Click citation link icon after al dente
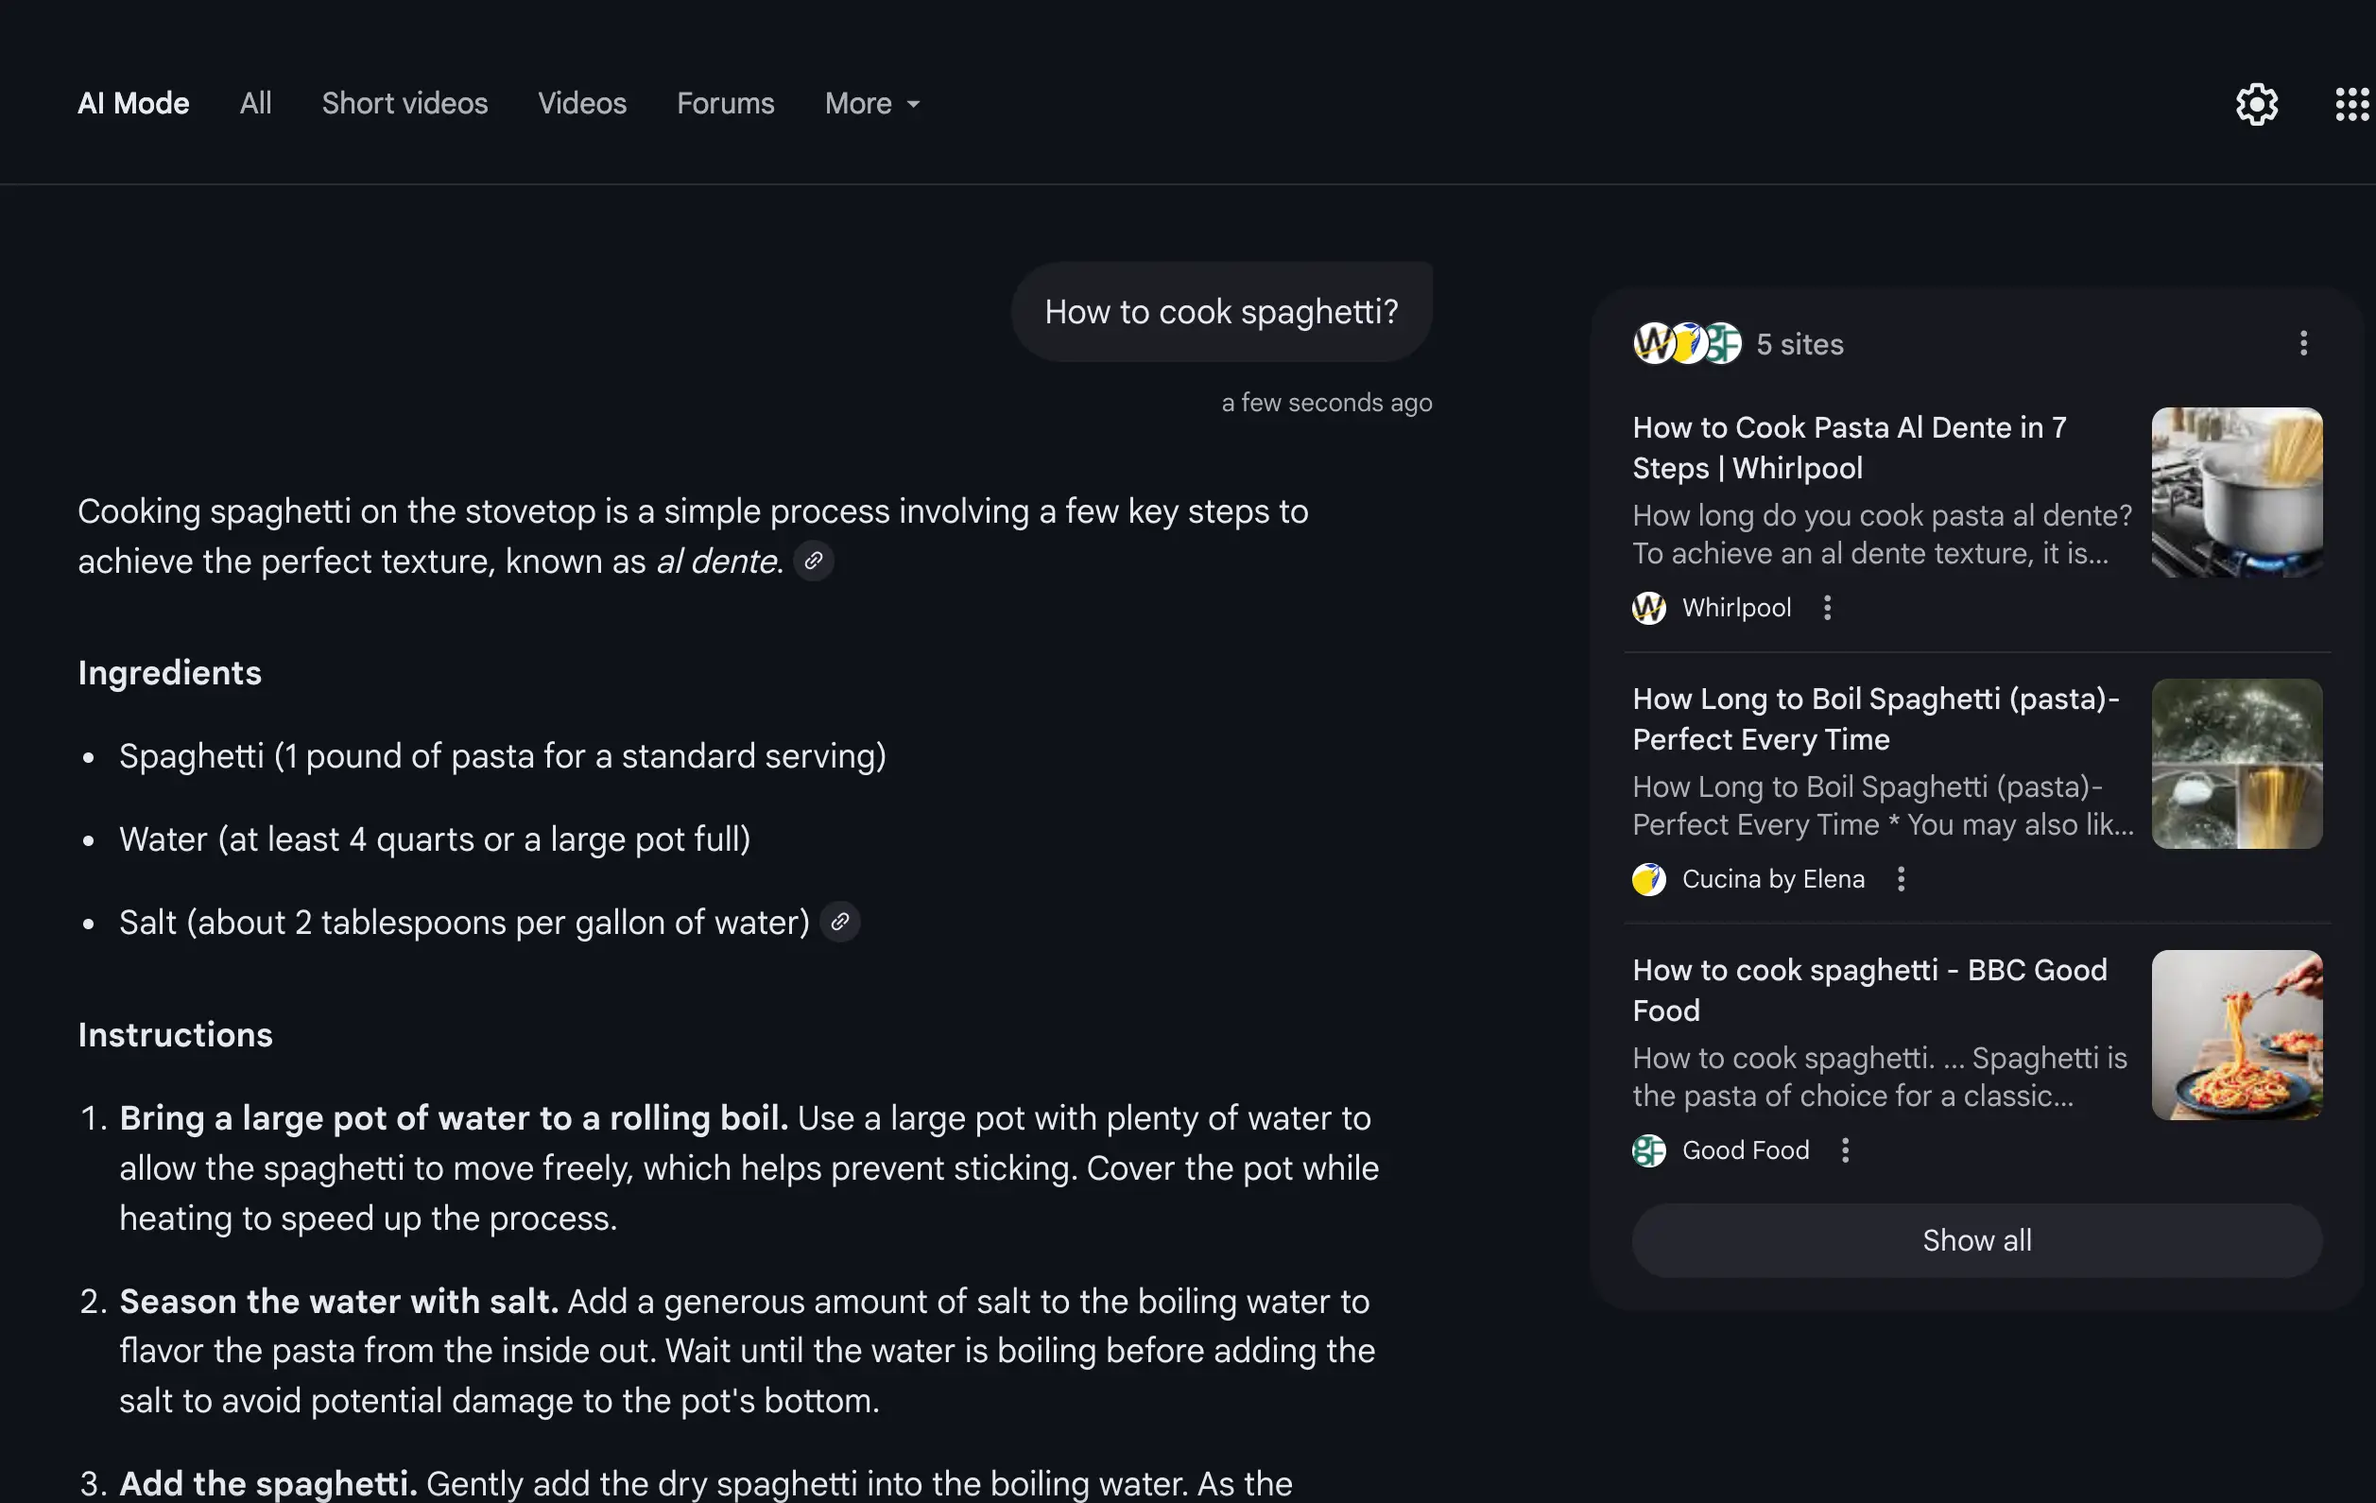Viewport: 2376px width, 1503px height. (813, 561)
